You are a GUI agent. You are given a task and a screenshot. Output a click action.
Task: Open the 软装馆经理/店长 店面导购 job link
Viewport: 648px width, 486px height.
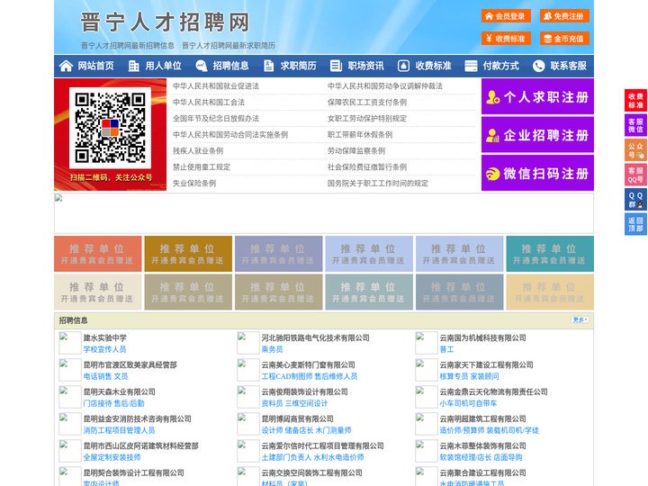coord(481,457)
